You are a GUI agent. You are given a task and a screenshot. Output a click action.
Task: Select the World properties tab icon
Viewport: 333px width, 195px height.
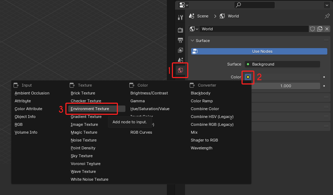click(180, 70)
